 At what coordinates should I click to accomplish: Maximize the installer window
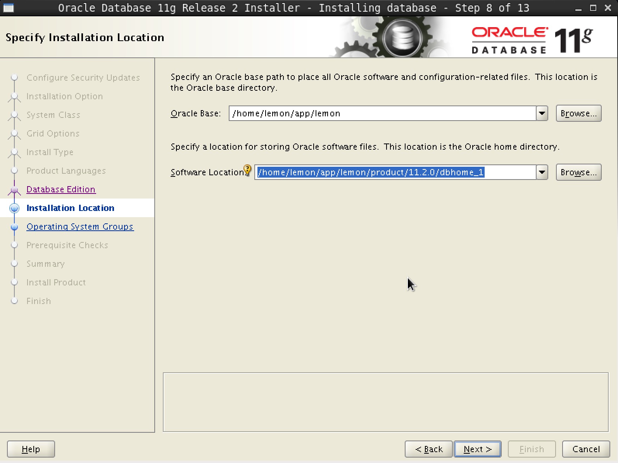[x=593, y=8]
